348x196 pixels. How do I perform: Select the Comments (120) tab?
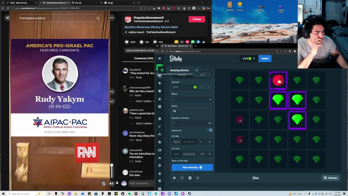tap(144, 58)
